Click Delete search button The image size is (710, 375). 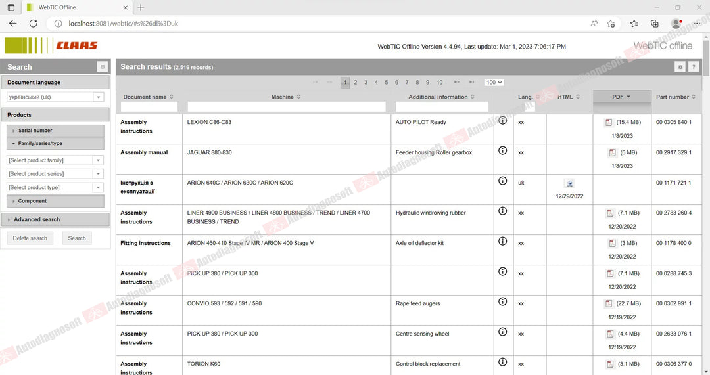click(x=30, y=238)
